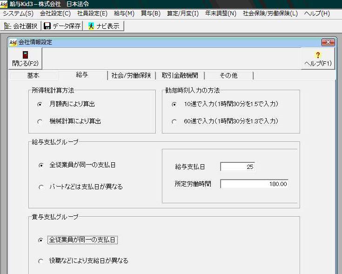The image size is (342, 274).
Task: Close the 会社情報設定 dialog window
Action: (328, 42)
